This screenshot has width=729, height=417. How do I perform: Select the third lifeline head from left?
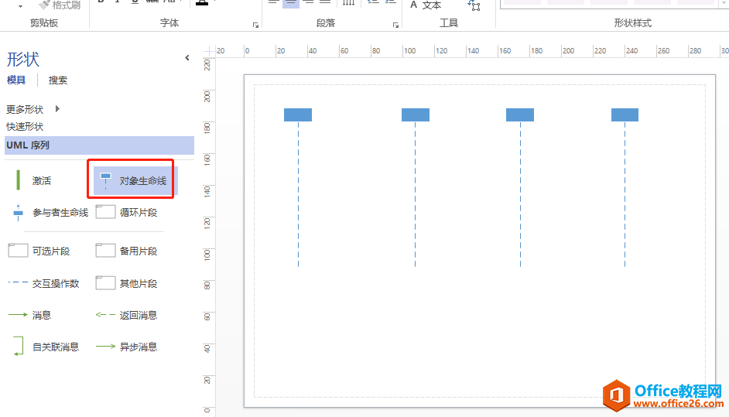(x=520, y=115)
